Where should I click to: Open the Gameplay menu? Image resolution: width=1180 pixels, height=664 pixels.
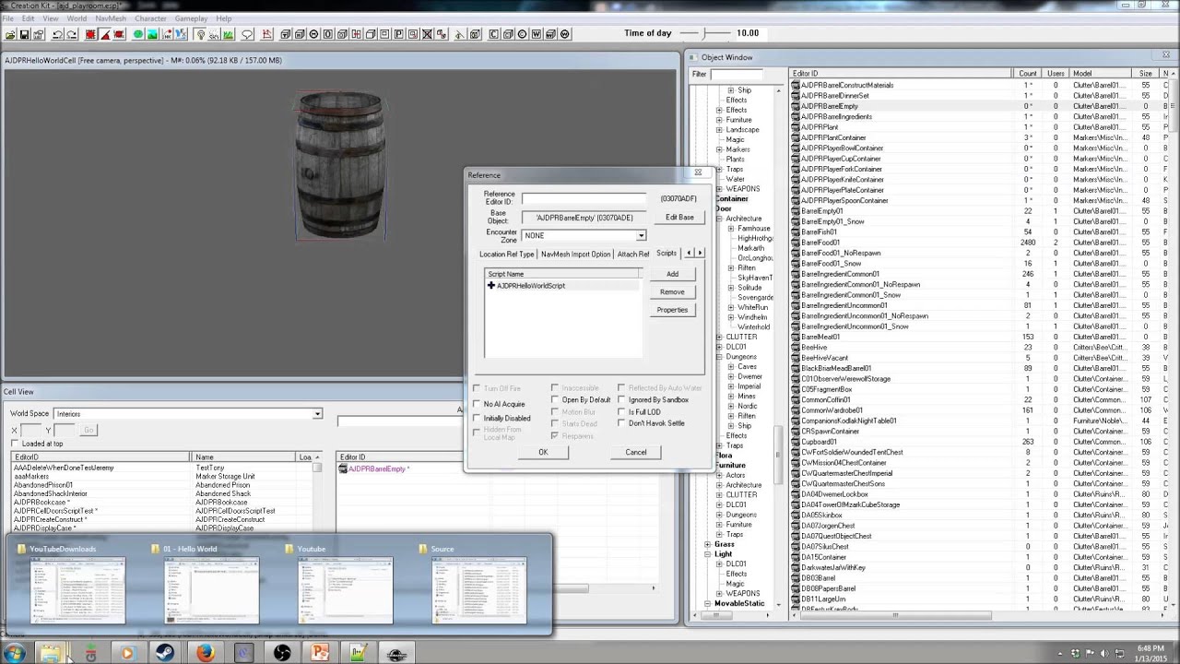pyautogui.click(x=191, y=18)
